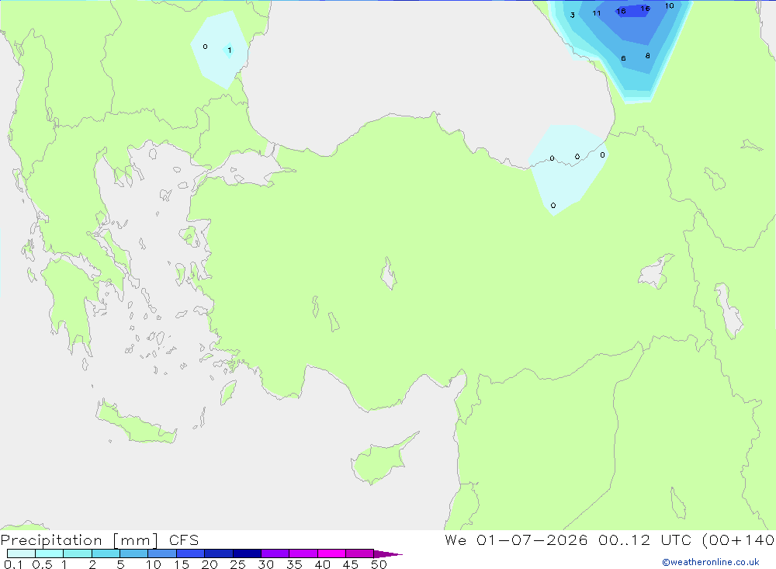Click the "0" map value beside the 1
This screenshot has height=569, width=776.
tap(205, 47)
